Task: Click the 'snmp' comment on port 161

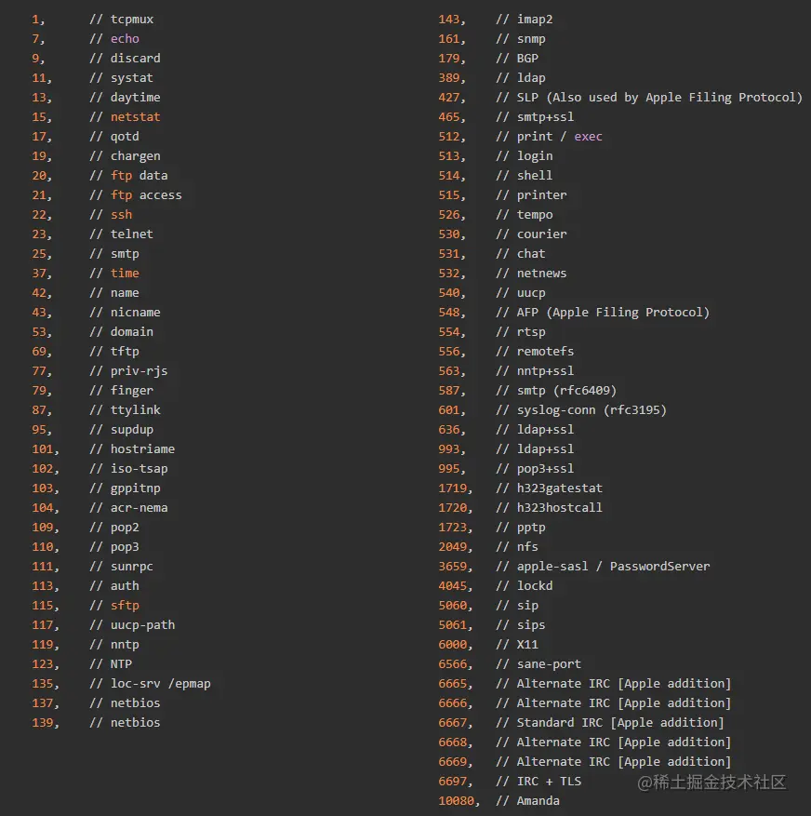Action: pos(531,38)
